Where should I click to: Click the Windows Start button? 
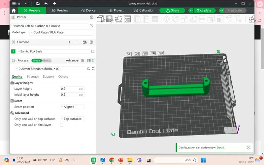point(204,160)
